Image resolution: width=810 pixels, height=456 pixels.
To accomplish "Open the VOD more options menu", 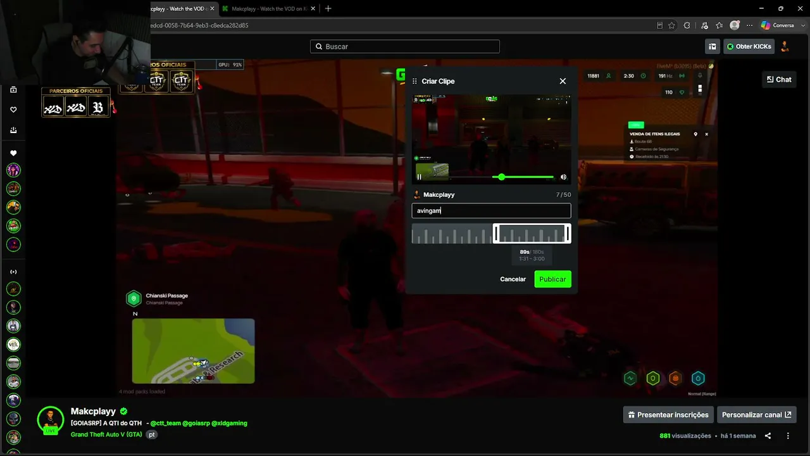I will 788,436.
